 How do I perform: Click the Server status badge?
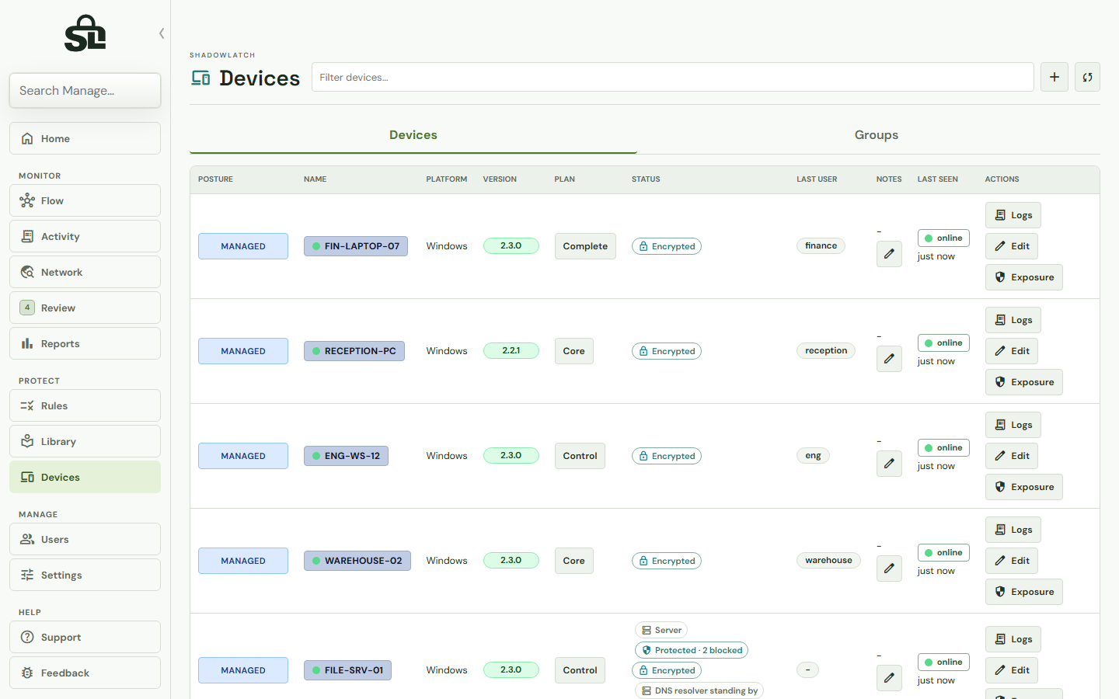pos(661,630)
